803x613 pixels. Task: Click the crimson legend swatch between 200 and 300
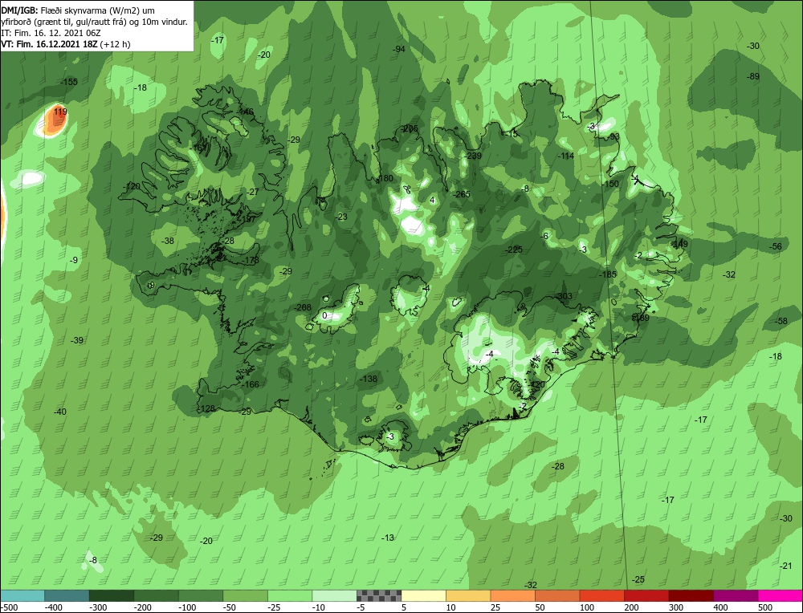point(646,596)
